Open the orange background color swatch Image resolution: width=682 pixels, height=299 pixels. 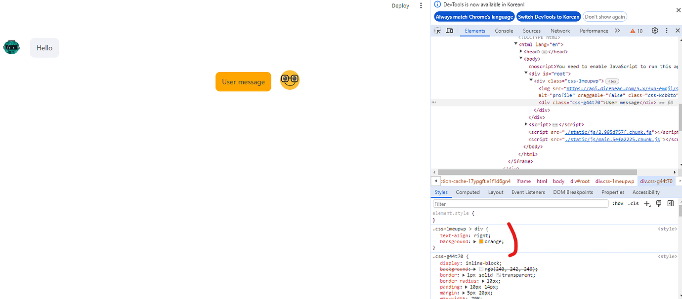(480, 241)
